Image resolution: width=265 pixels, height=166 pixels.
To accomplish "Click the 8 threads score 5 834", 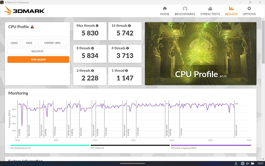I will (x=90, y=55).
